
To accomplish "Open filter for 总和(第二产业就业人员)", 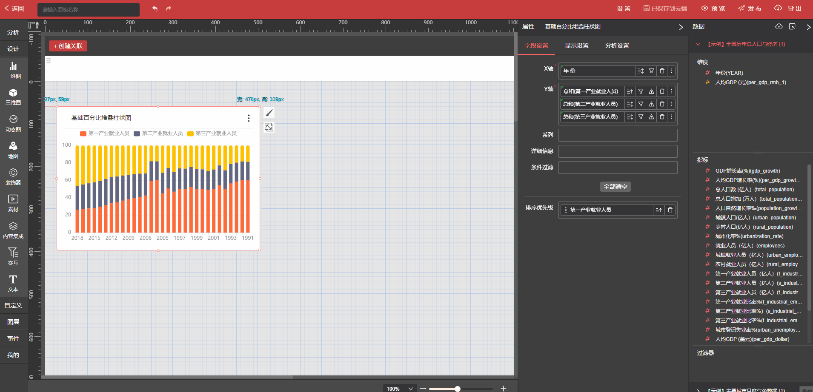I will (x=641, y=104).
